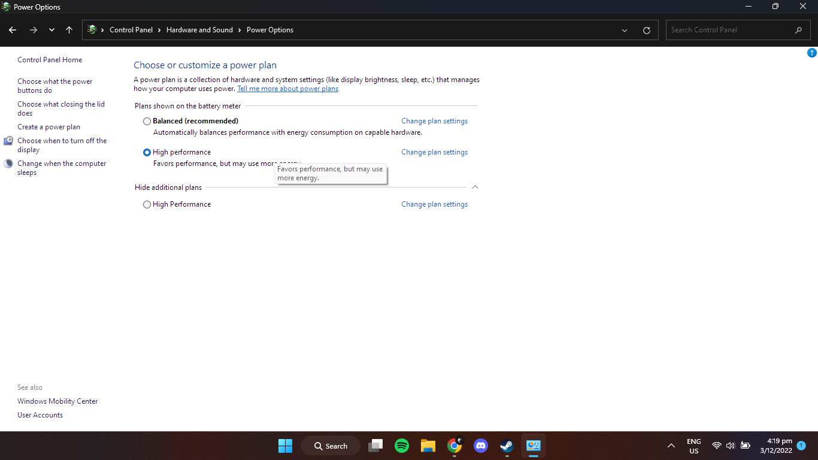
Task: Click the Control Panel icon in address bar
Action: tap(92, 29)
